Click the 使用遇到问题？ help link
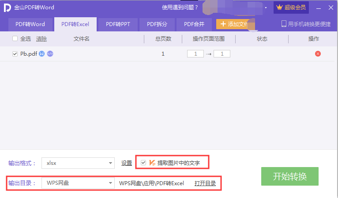The image size is (338, 198). 180,8
